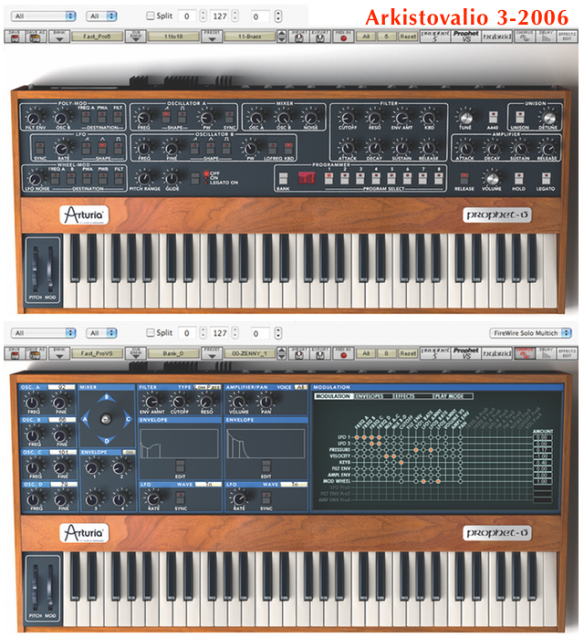Select Program 1 button in Programmer

pos(328,179)
